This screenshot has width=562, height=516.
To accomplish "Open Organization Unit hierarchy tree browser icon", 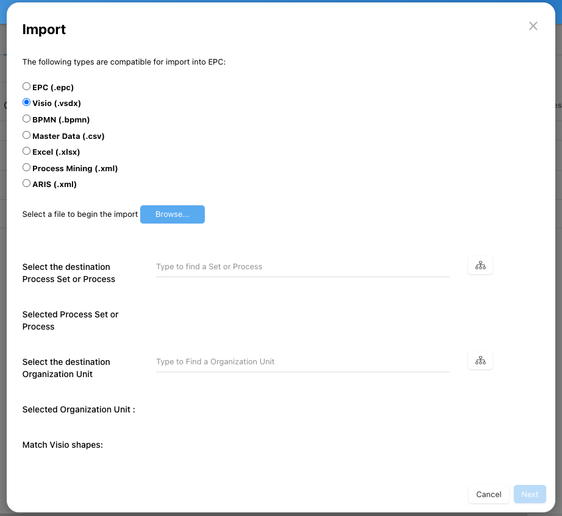I will click(480, 361).
